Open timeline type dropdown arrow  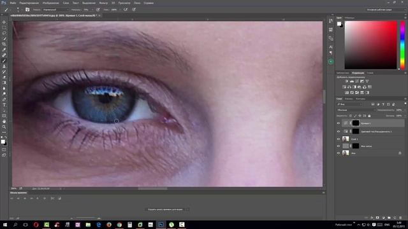(187, 209)
